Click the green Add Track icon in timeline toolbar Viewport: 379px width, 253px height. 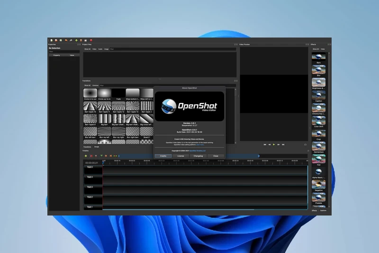[x=86, y=156]
